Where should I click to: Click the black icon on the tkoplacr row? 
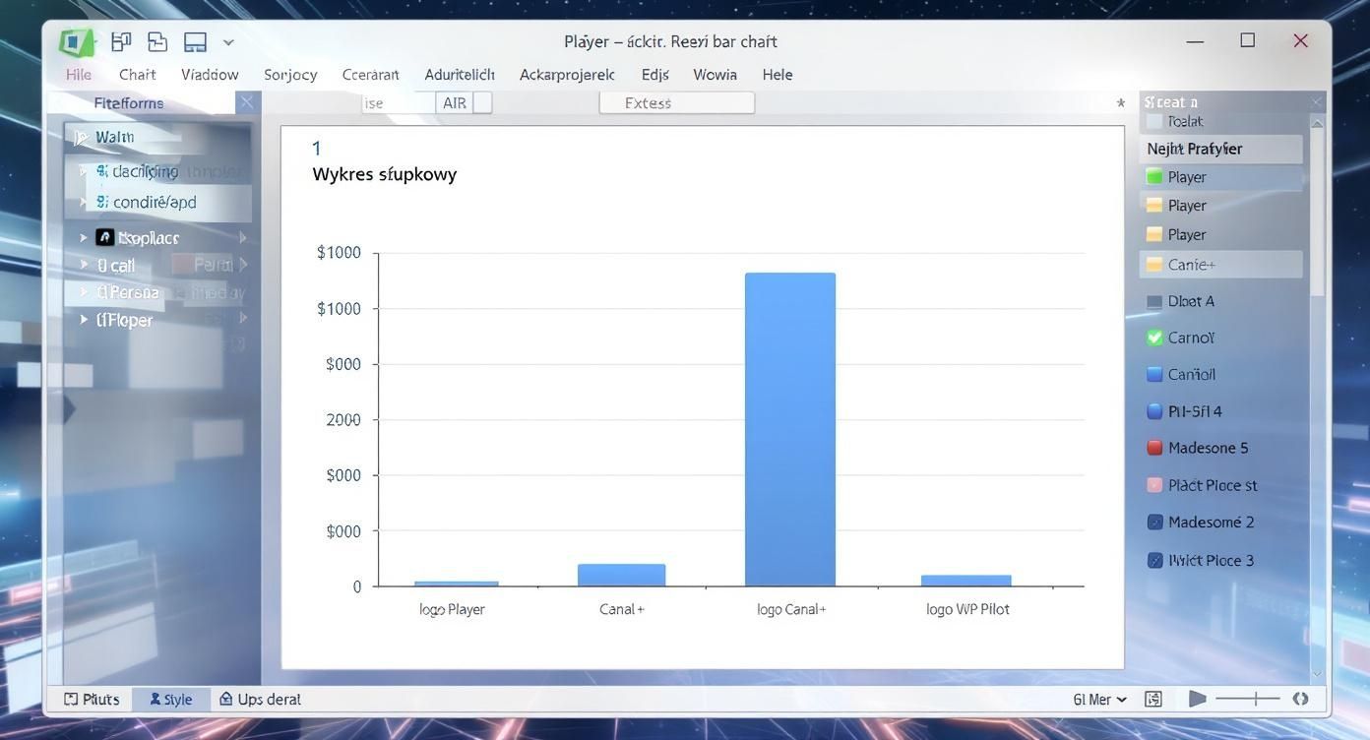pyautogui.click(x=104, y=237)
